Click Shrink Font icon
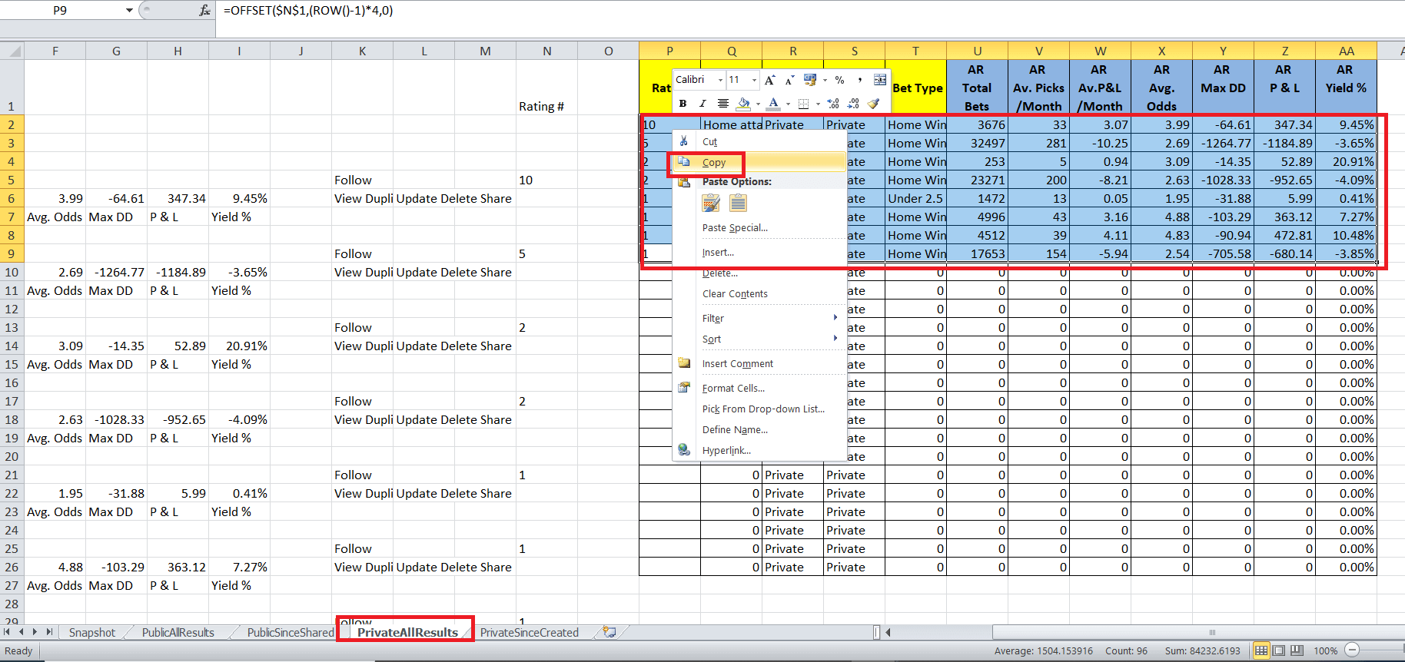The height and width of the screenshot is (662, 1405). [x=789, y=80]
